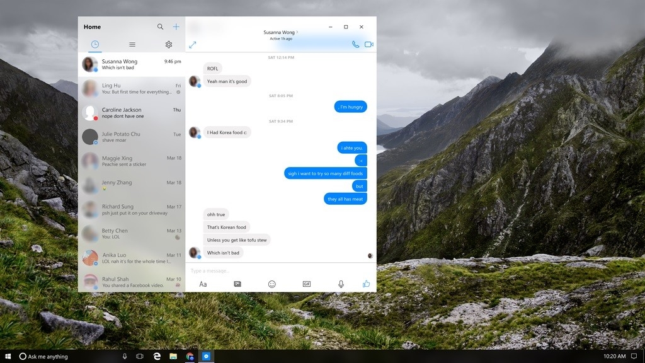Image resolution: width=645 pixels, height=363 pixels.
Task: Toggle the Aa text formatting option
Action: pyautogui.click(x=203, y=284)
